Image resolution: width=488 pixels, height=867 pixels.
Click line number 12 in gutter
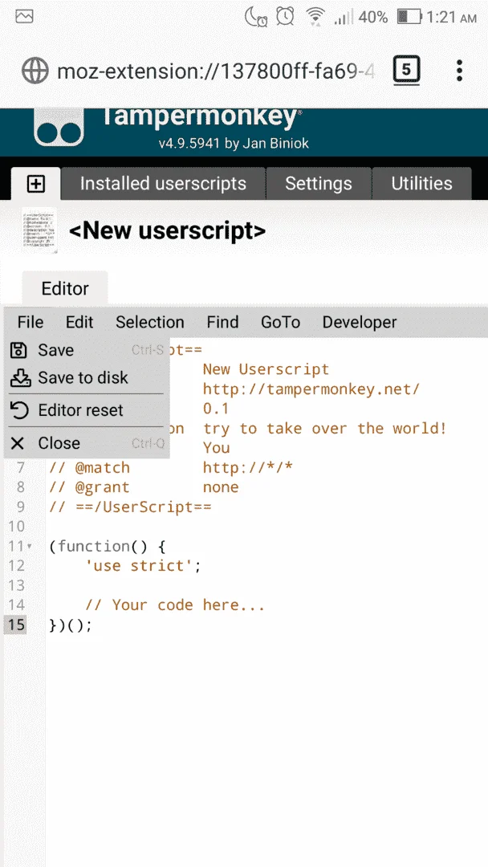pos(17,566)
